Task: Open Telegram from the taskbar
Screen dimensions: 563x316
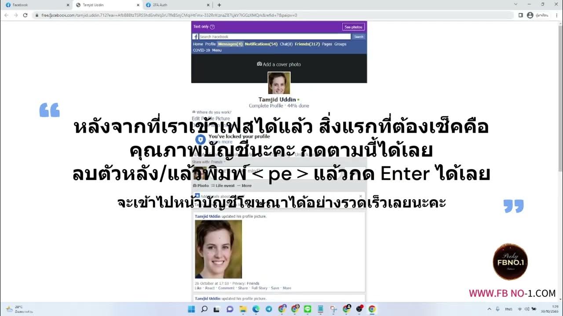Action: pyautogui.click(x=269, y=309)
